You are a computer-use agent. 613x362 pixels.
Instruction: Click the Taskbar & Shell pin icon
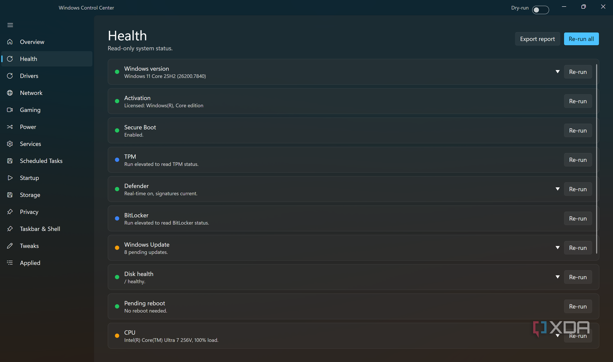click(x=10, y=229)
